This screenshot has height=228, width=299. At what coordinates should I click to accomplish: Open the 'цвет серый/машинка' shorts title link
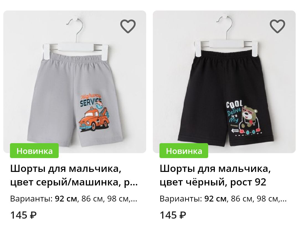(x=74, y=175)
